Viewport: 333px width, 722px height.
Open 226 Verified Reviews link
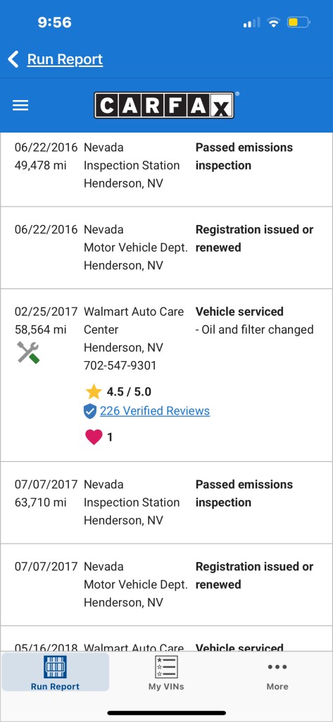tap(155, 411)
